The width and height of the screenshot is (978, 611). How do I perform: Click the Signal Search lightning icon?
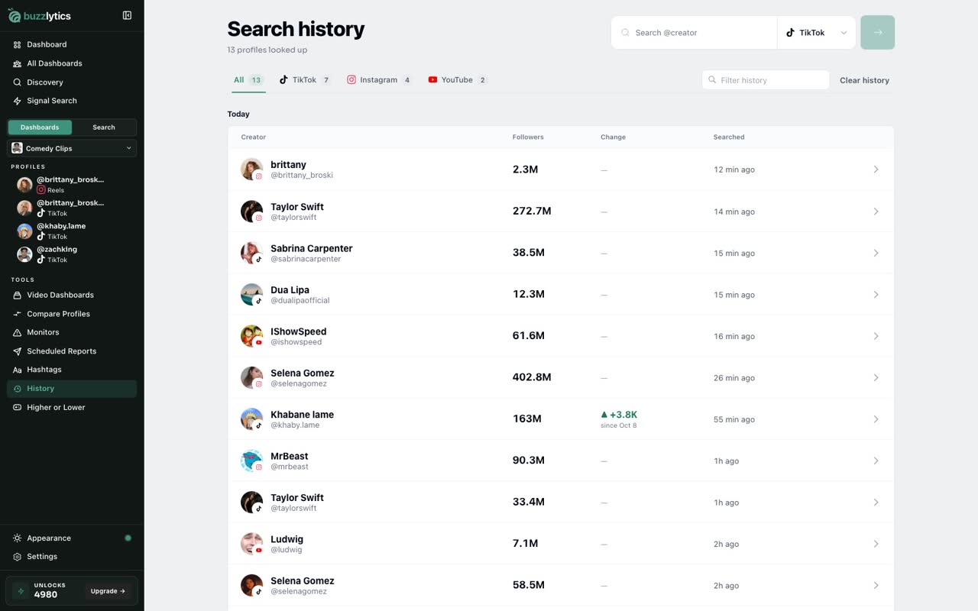tap(17, 101)
